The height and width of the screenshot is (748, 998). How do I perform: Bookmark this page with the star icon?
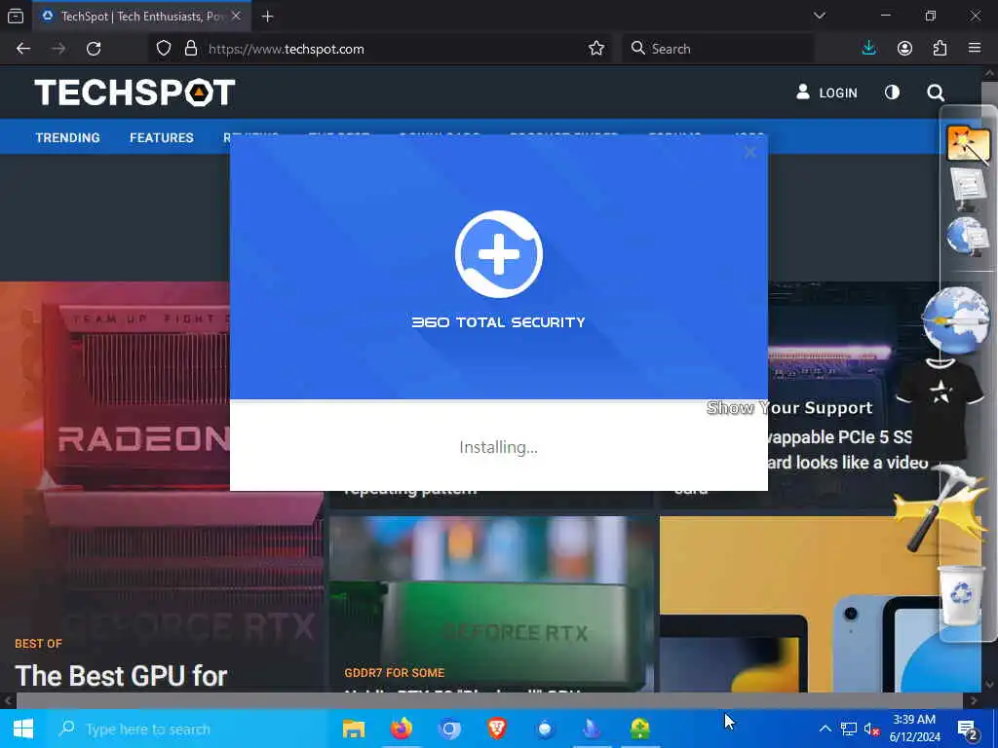596,49
